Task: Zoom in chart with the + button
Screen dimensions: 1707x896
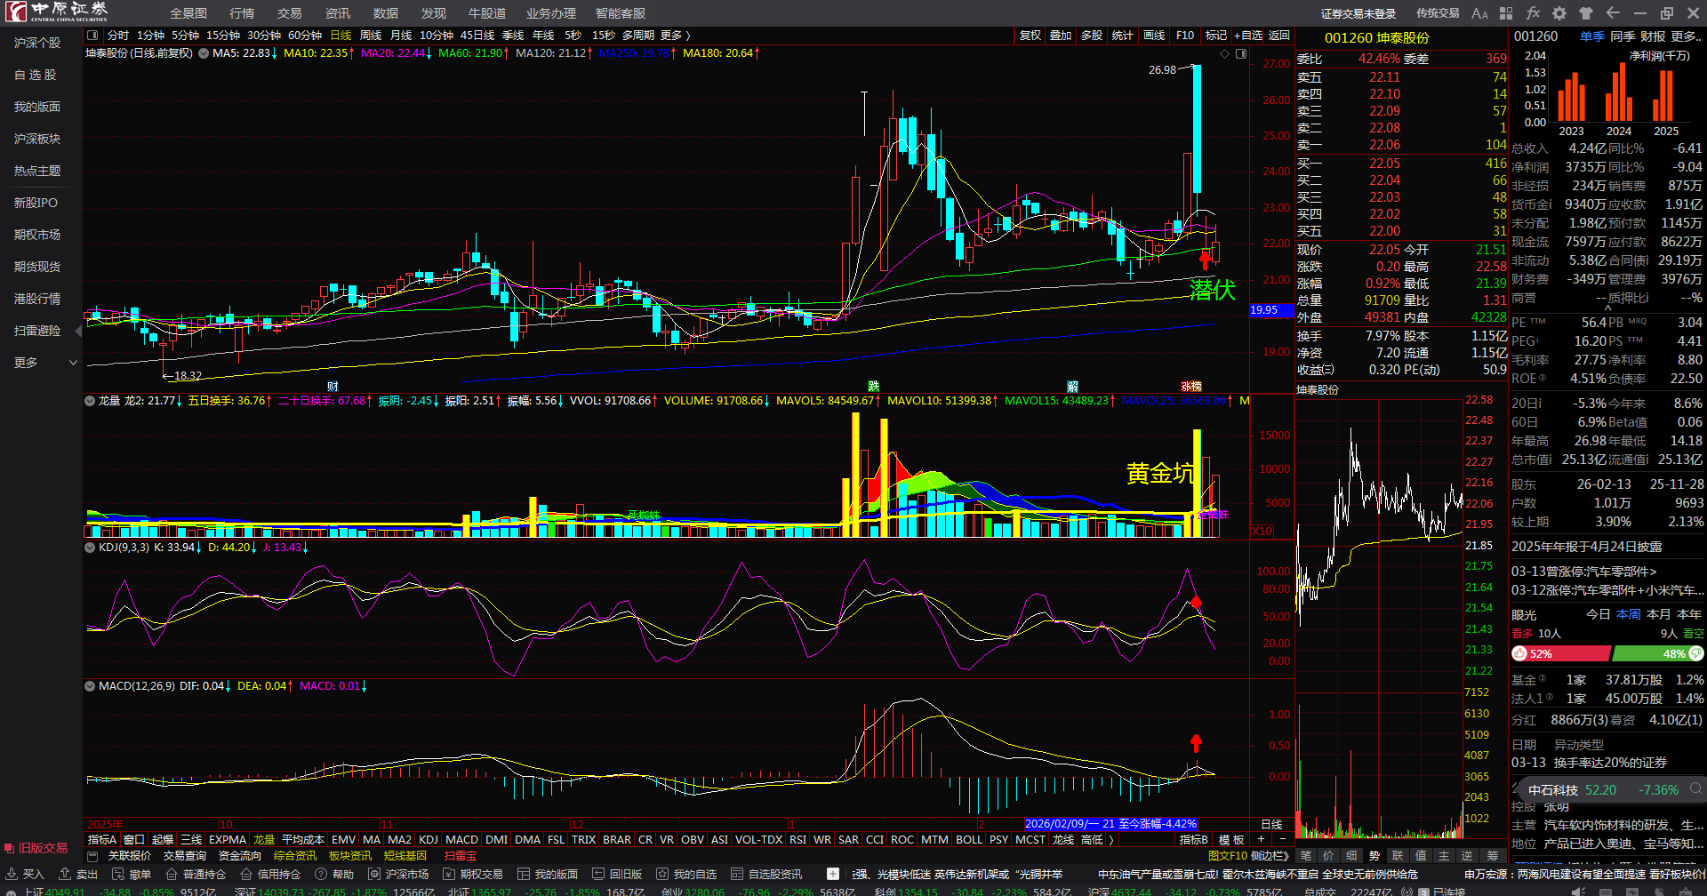Action: pyautogui.click(x=1261, y=840)
